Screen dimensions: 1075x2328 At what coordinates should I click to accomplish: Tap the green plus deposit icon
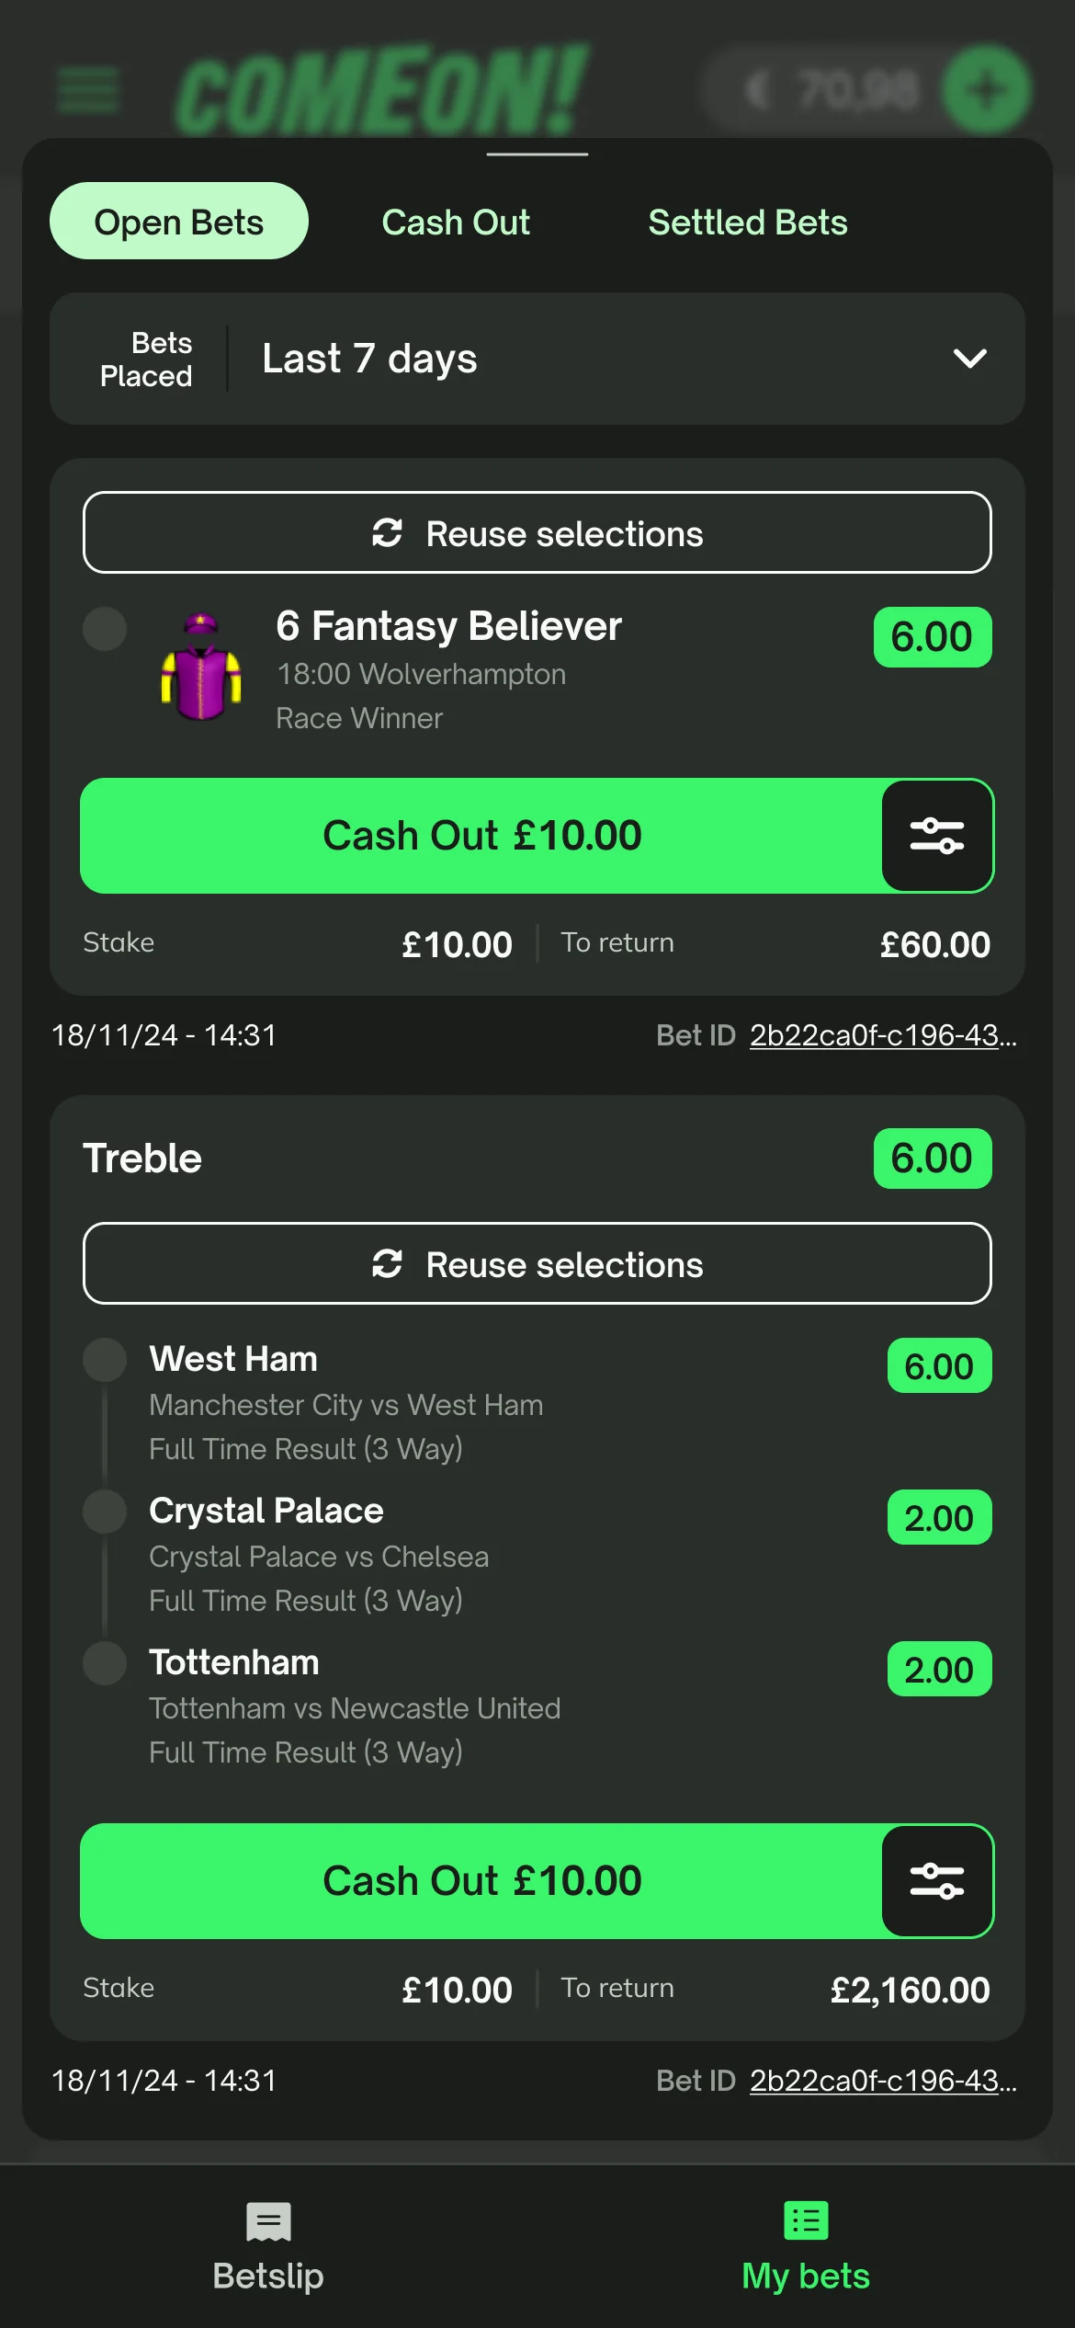pos(987,90)
